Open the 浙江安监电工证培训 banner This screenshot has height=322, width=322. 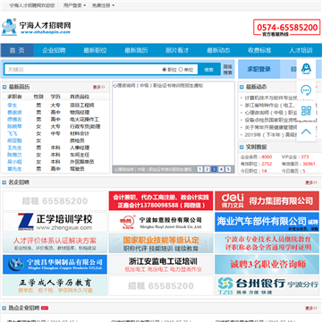[x=161, y=265]
